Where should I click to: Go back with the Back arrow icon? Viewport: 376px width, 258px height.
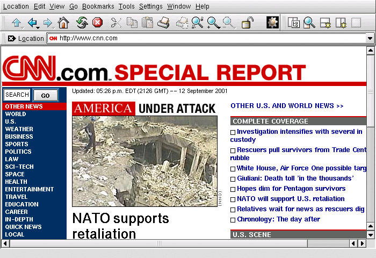pos(32,23)
